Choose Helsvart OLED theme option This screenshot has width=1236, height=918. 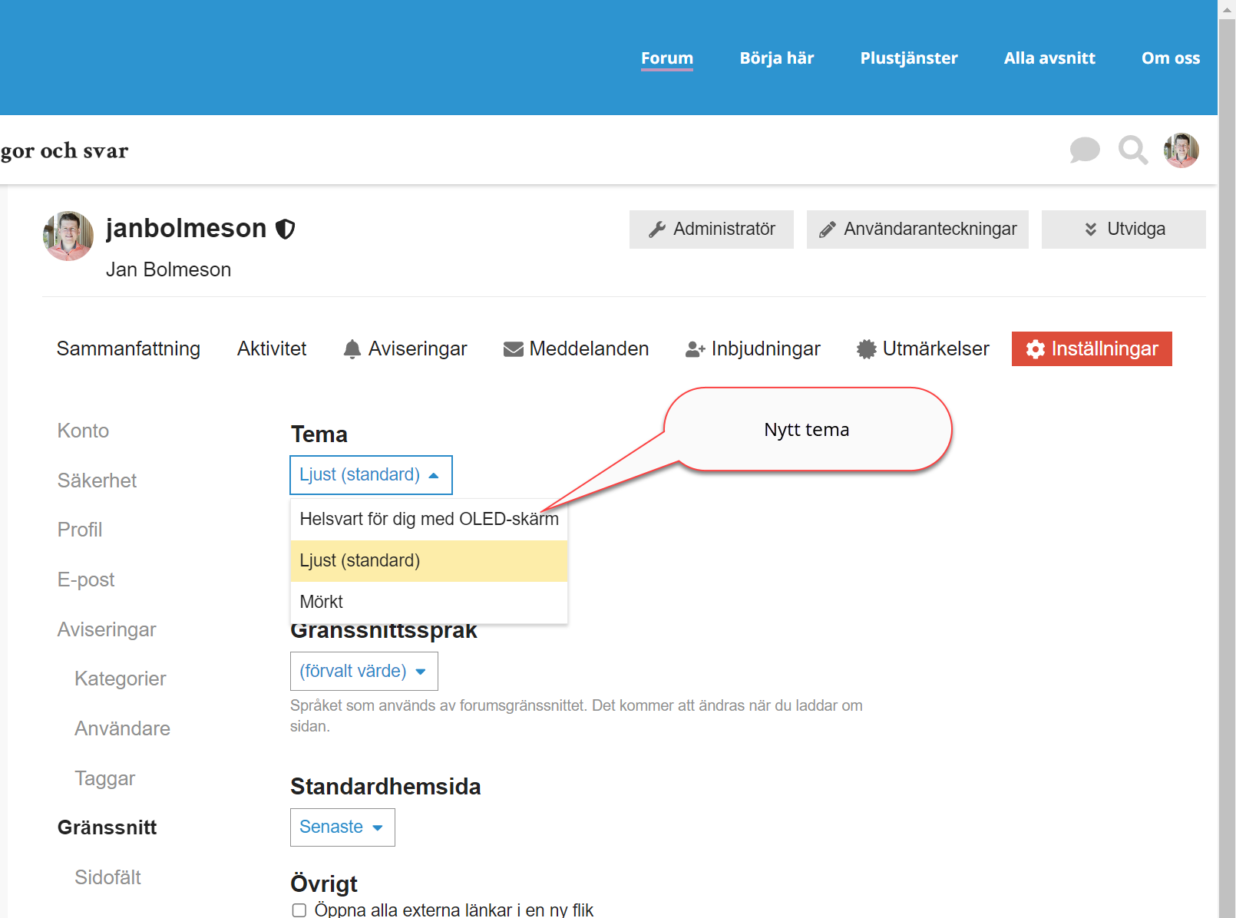click(428, 520)
